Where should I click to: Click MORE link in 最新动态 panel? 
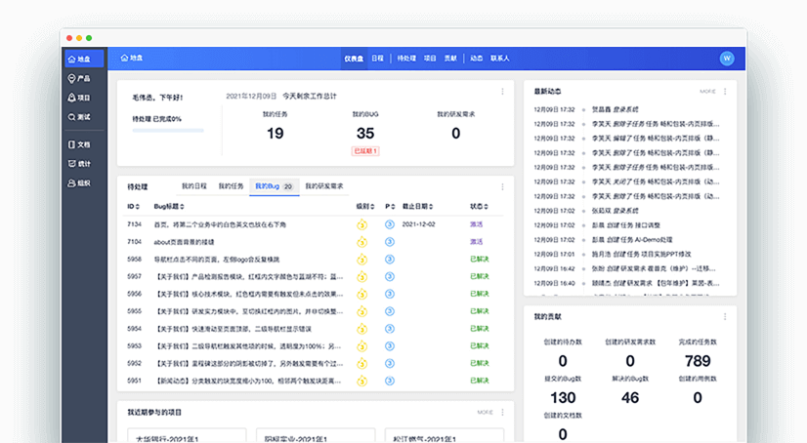pos(707,92)
